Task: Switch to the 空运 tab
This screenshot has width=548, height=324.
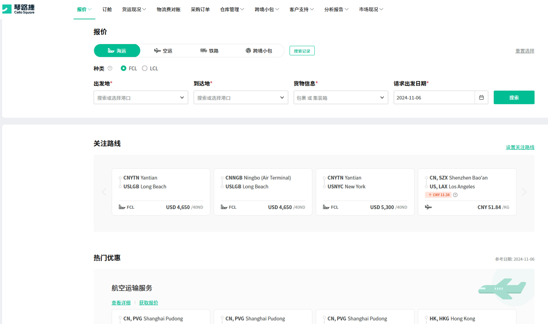Action: (x=164, y=50)
